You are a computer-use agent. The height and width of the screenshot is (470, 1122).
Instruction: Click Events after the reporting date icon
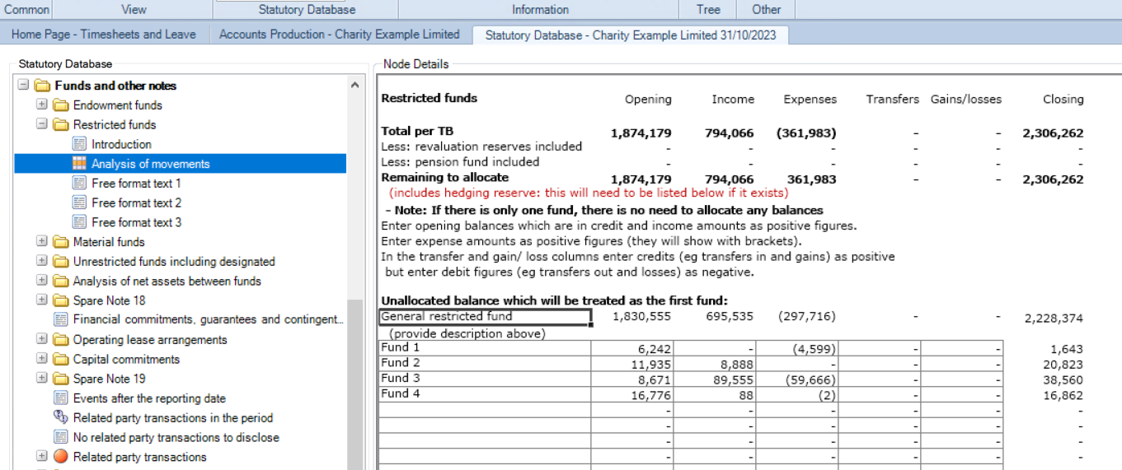(60, 398)
